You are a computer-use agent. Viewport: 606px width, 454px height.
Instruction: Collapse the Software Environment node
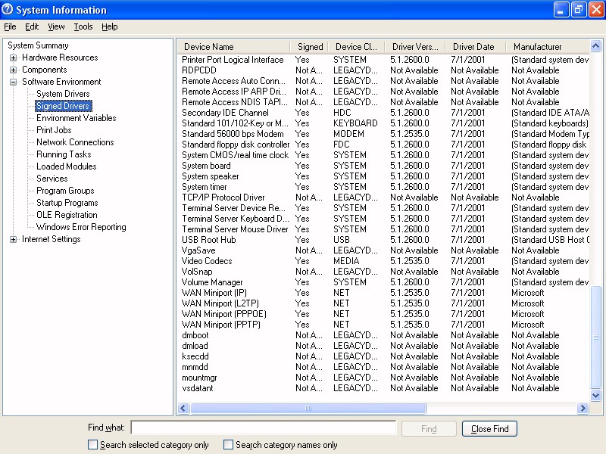point(14,82)
